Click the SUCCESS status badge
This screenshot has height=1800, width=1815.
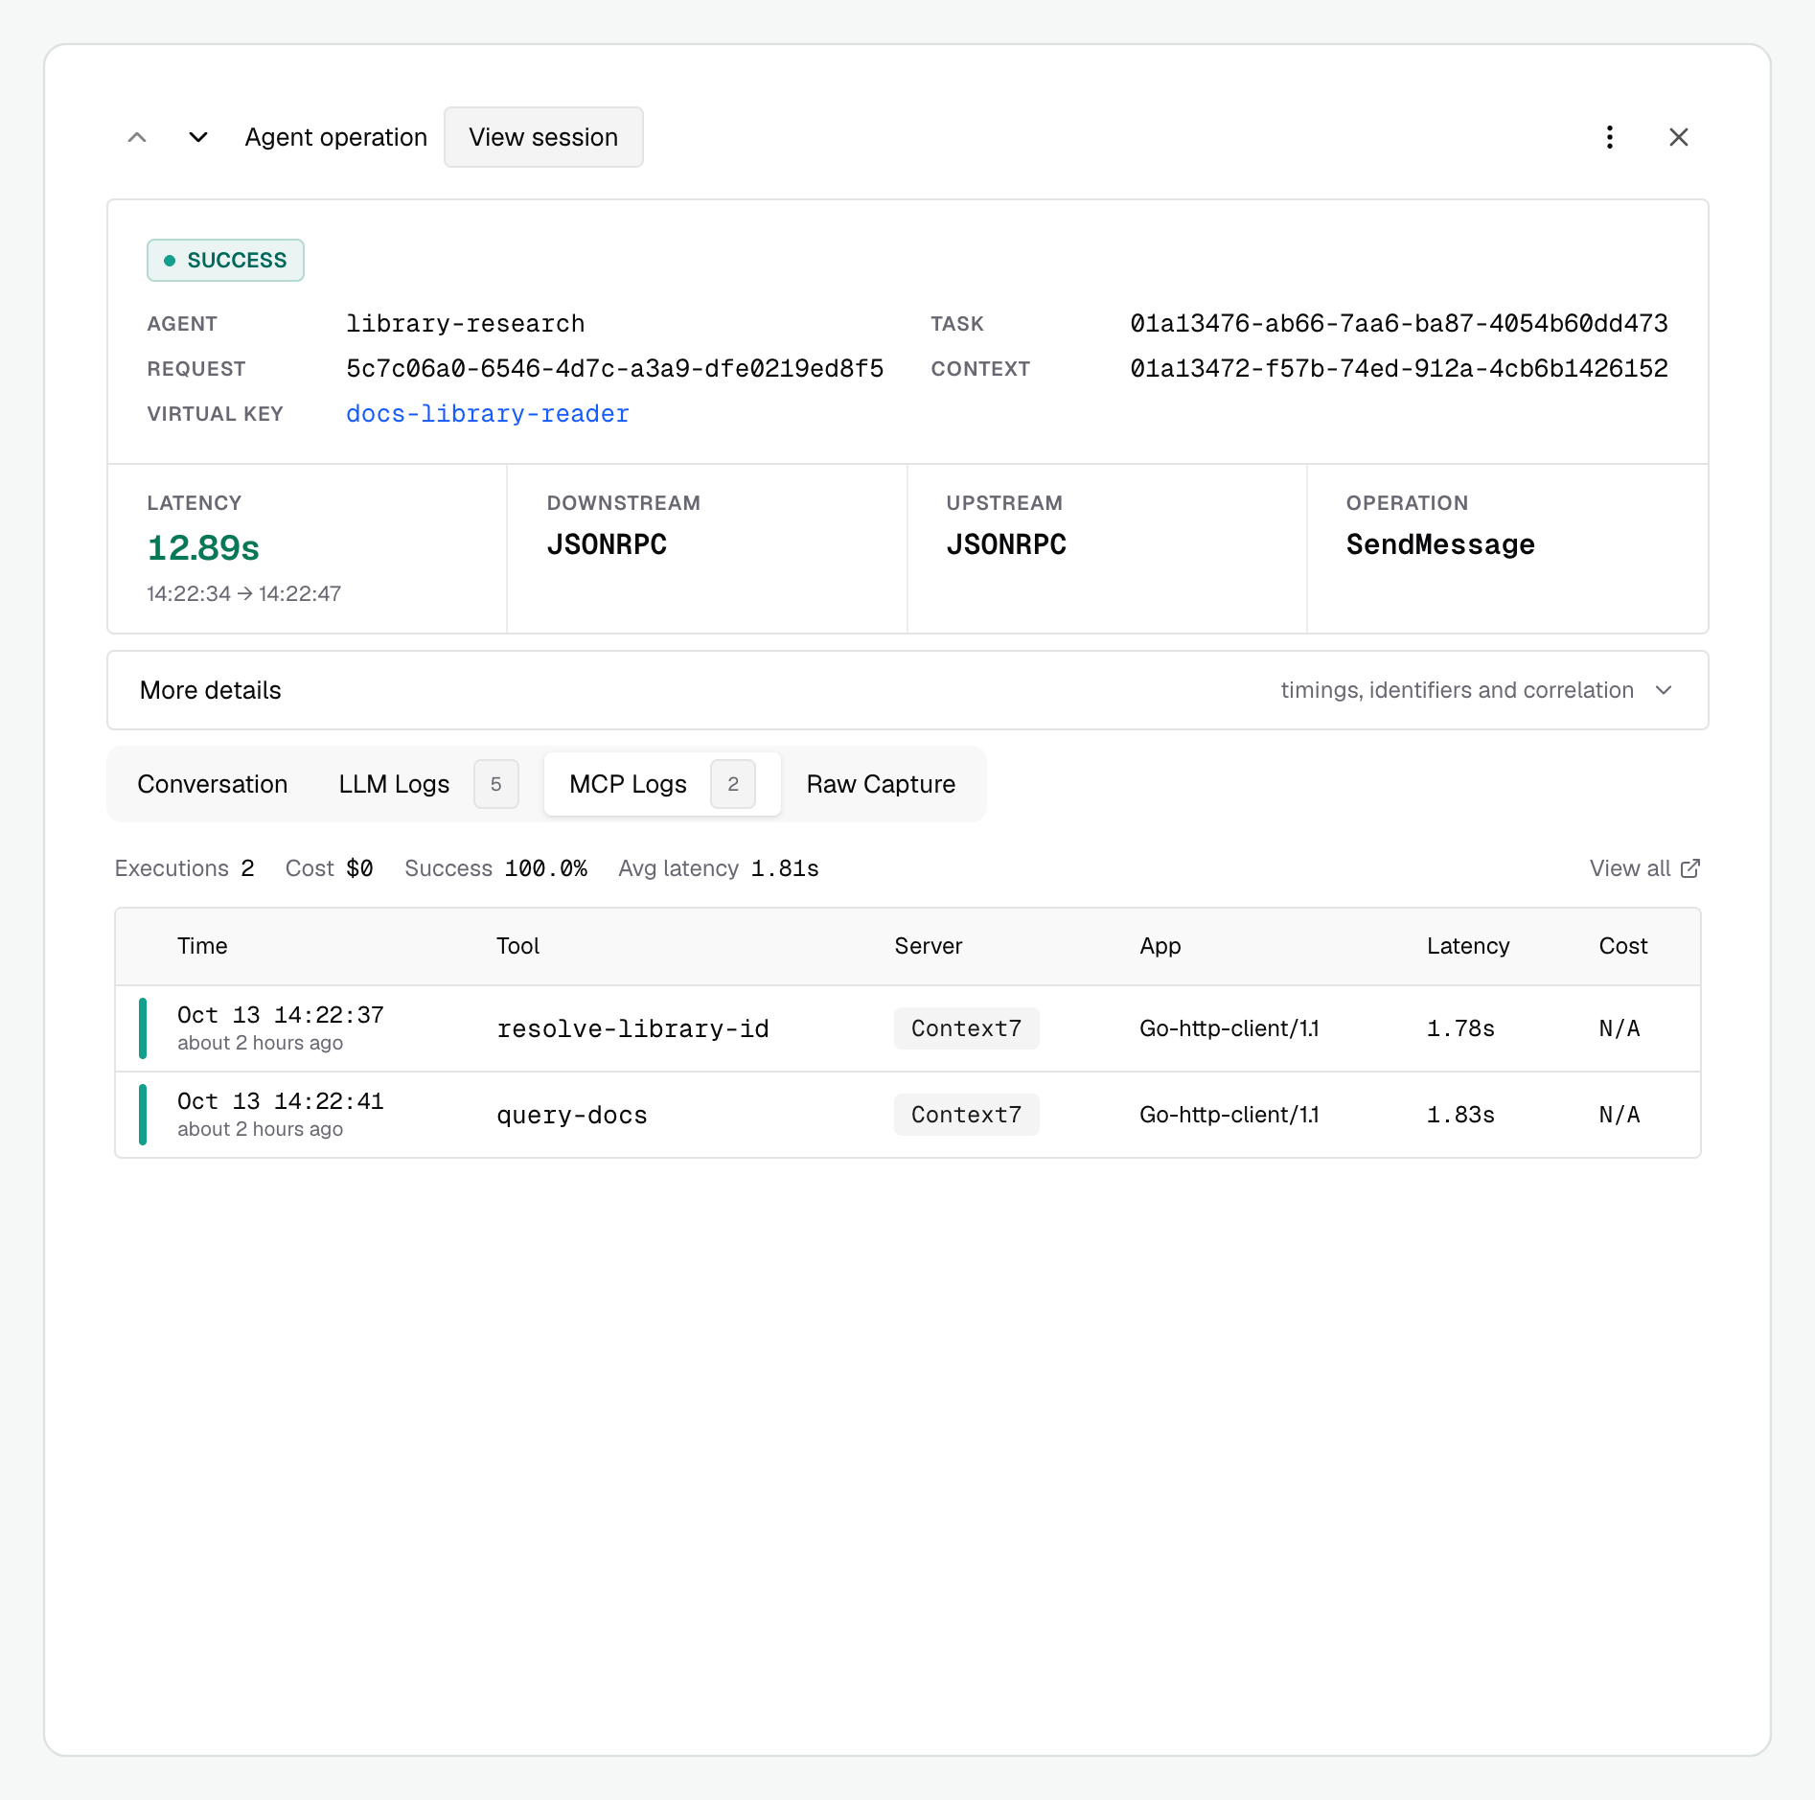click(x=225, y=261)
